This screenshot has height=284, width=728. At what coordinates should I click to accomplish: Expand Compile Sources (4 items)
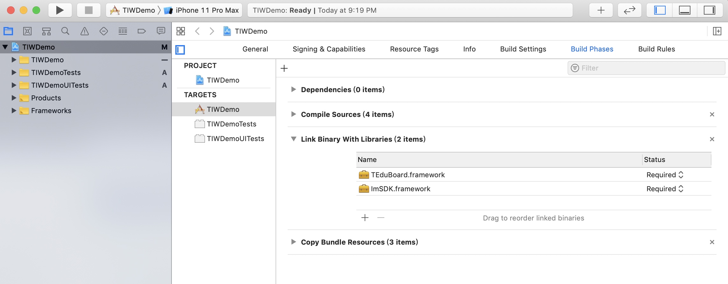tap(294, 114)
